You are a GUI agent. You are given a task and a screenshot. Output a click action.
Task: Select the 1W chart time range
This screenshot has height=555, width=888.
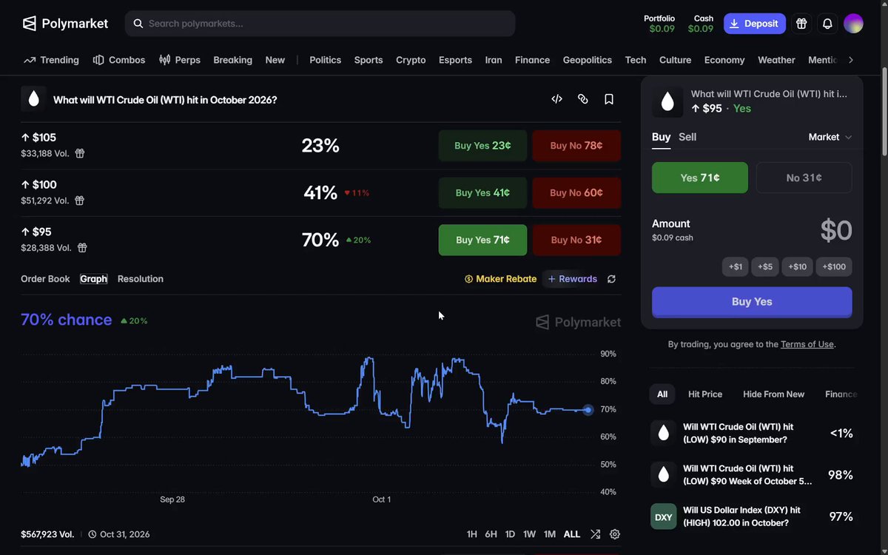(x=529, y=534)
